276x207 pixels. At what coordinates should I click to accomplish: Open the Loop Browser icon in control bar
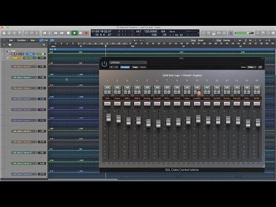268,33
